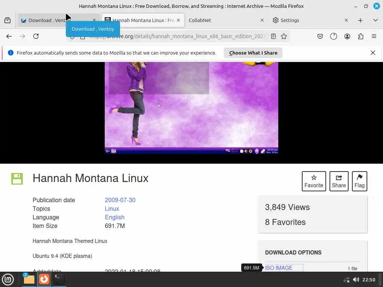This screenshot has height=287, width=383.
Task: Click the 691.7M item size value
Action: (115, 226)
